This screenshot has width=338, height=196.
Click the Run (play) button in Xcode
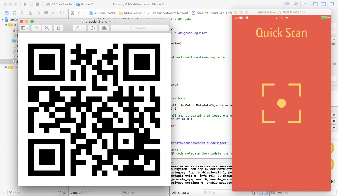click(25, 4)
